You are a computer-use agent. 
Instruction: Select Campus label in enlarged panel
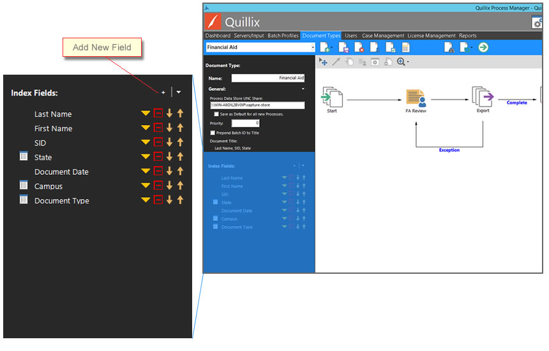(x=49, y=186)
